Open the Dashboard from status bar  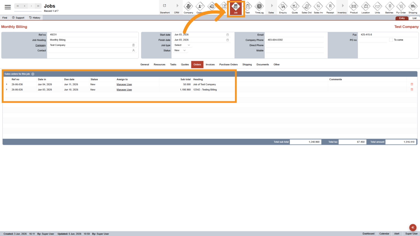[x=368, y=234]
